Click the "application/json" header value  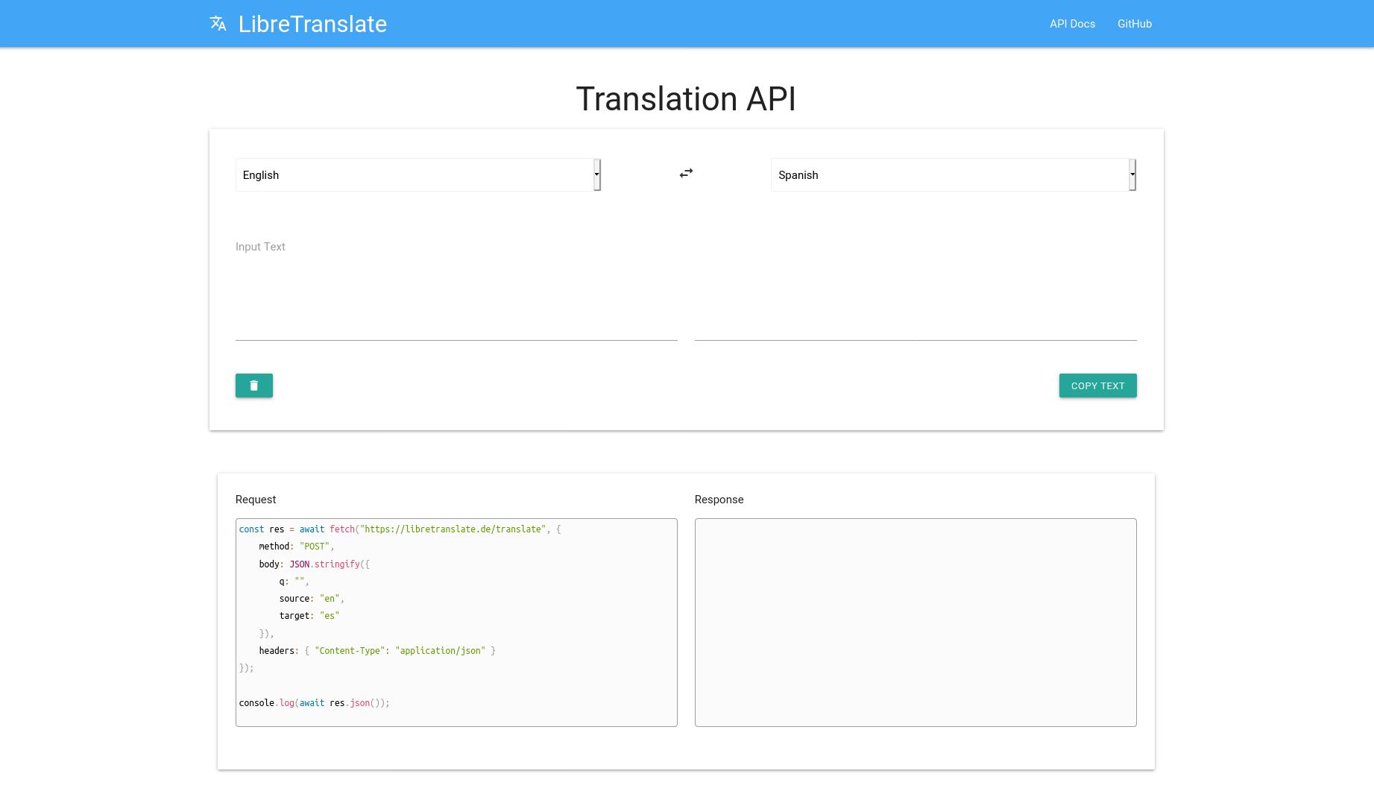(x=440, y=651)
